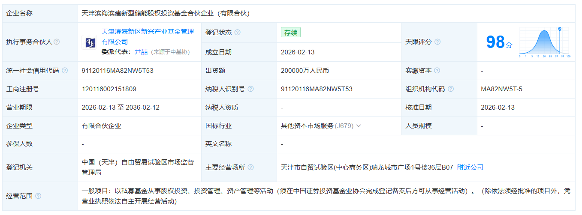This screenshot has height=215, width=582.
Task: Click help icon next to 统一社会信用代码
Action: 65,71
